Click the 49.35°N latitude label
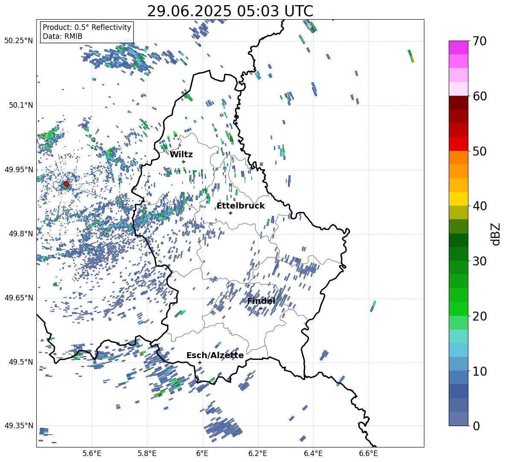 tap(19, 426)
